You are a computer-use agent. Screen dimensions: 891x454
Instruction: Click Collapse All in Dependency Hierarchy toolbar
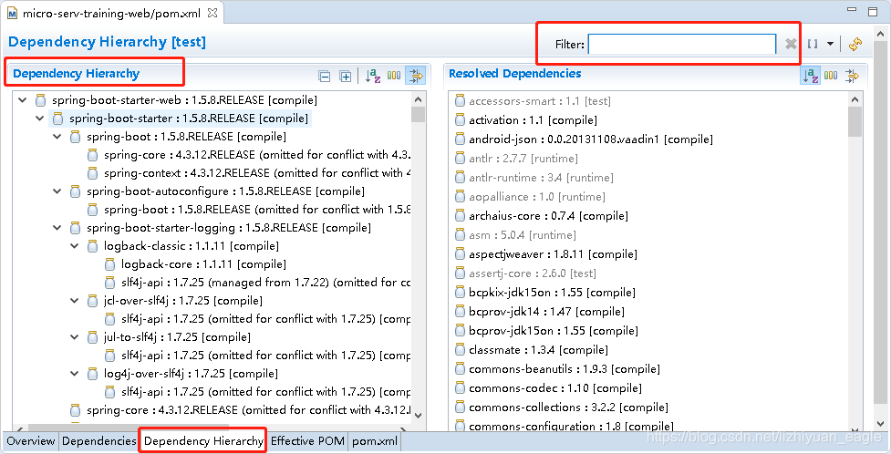[x=325, y=77]
